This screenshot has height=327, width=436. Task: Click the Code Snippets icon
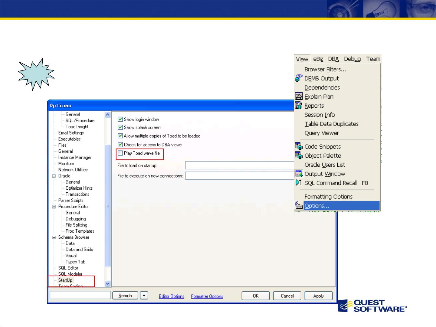pyautogui.click(x=299, y=146)
